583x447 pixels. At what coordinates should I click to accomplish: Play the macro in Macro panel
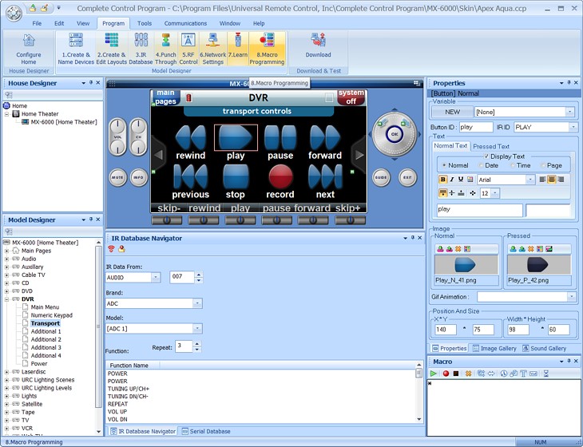tap(433, 374)
